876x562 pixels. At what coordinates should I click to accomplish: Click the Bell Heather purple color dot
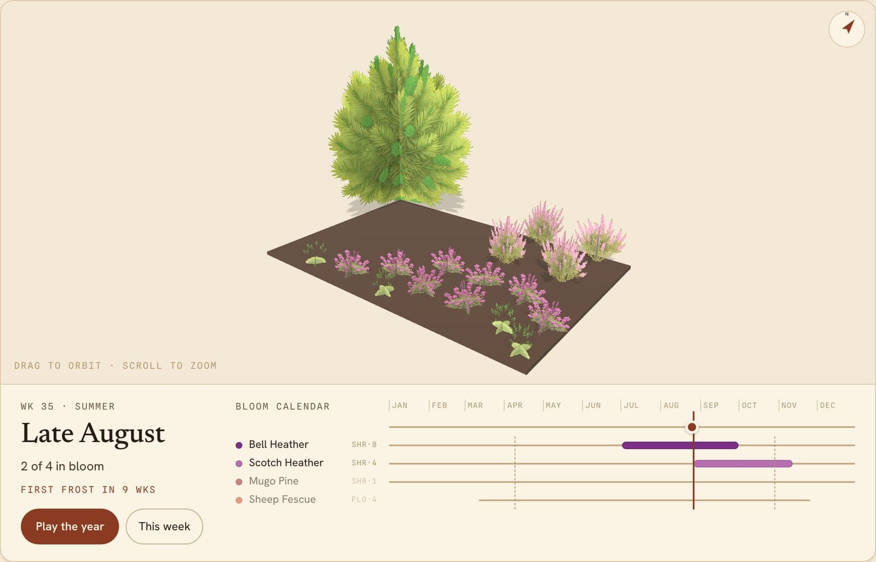tap(239, 445)
